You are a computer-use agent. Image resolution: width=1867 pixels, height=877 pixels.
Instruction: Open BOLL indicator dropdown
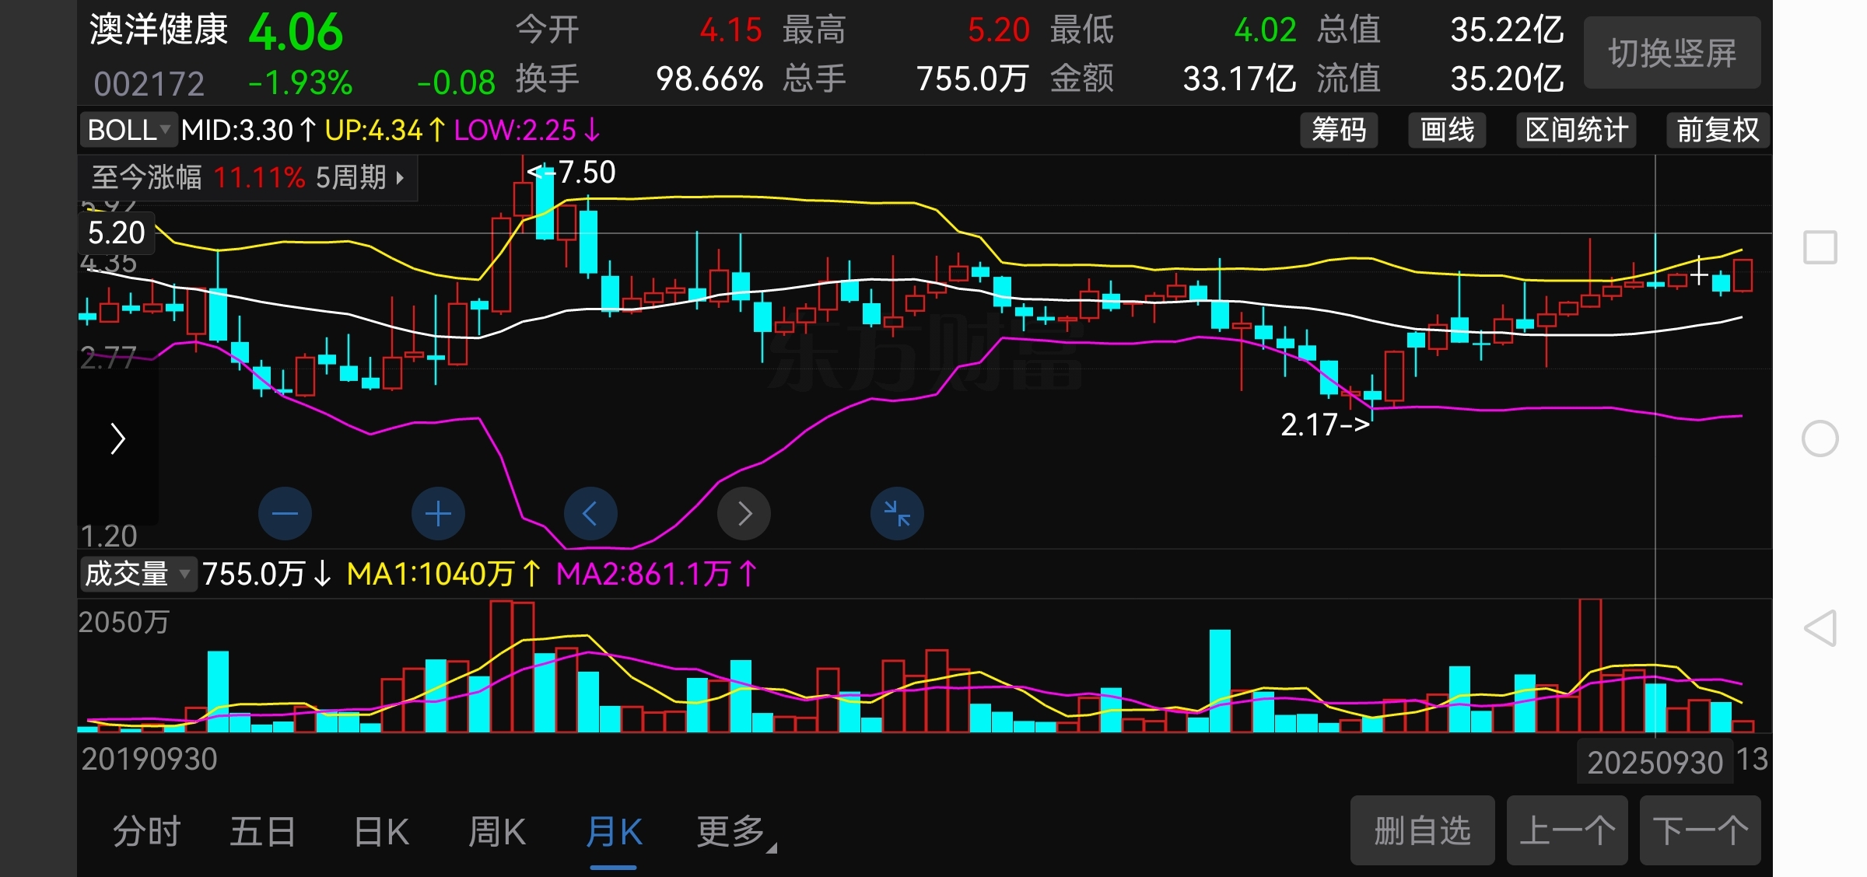pyautogui.click(x=128, y=130)
